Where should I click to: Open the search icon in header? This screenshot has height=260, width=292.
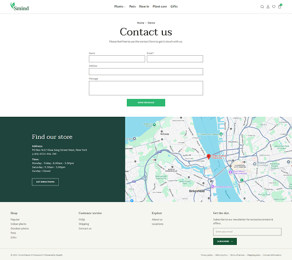point(262,7)
